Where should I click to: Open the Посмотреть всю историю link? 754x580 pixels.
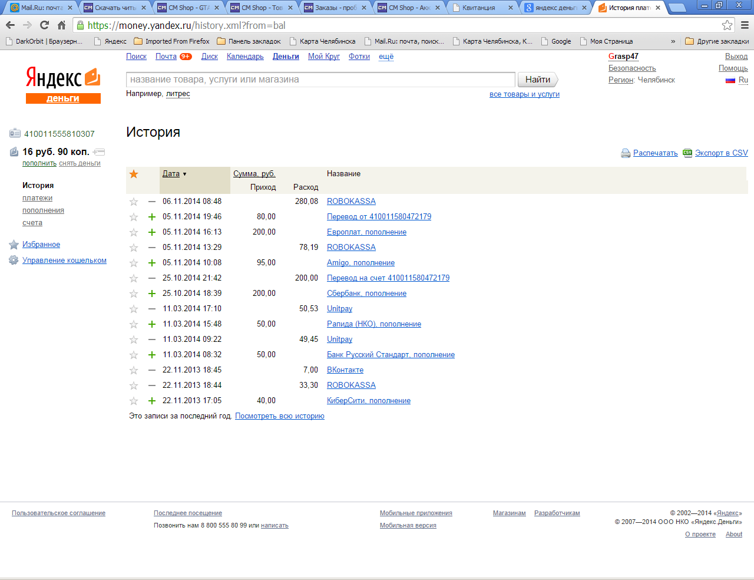280,416
